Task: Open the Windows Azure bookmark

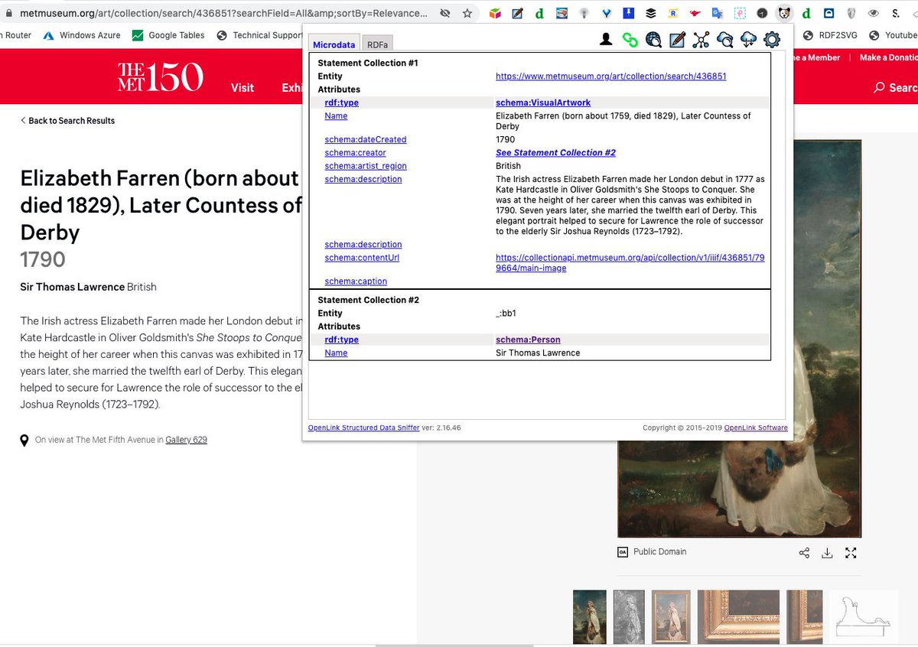Action: tap(81, 35)
